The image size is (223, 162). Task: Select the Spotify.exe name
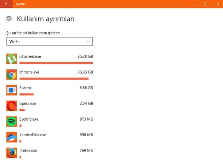pyautogui.click(x=29, y=119)
